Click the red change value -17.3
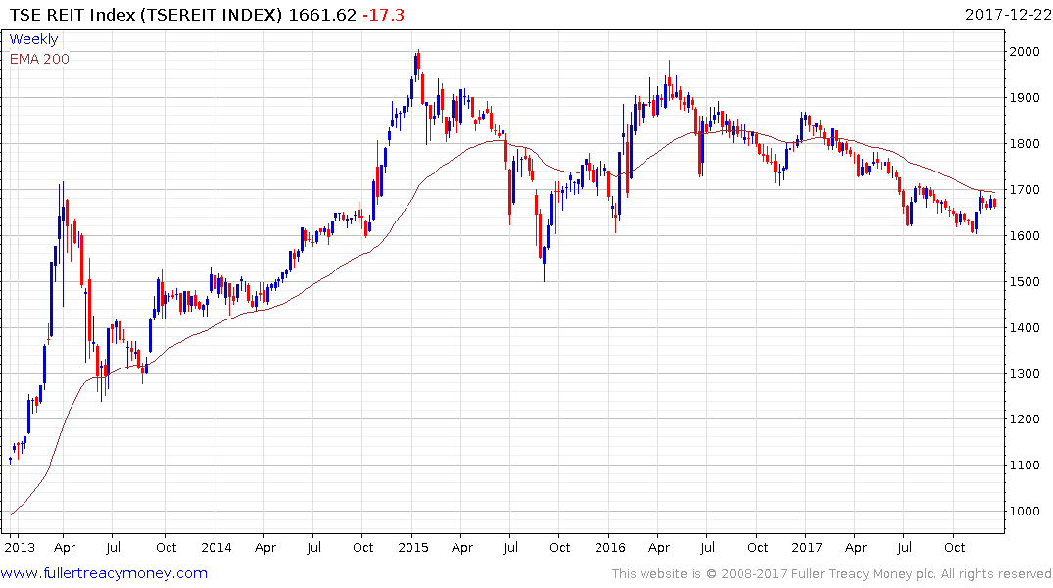1053x588 pixels. coord(383,14)
